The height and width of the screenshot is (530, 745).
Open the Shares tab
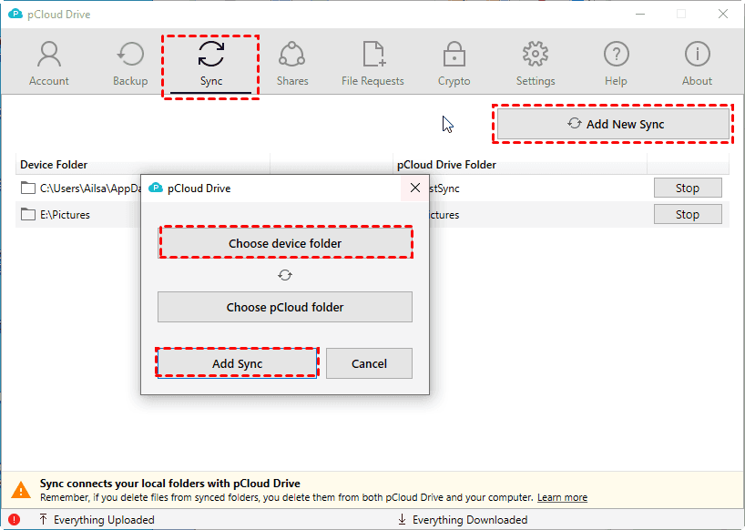(292, 64)
